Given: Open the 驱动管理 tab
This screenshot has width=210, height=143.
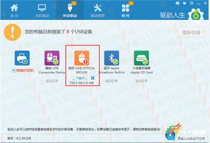Looking at the screenshot, I should pos(98,11).
